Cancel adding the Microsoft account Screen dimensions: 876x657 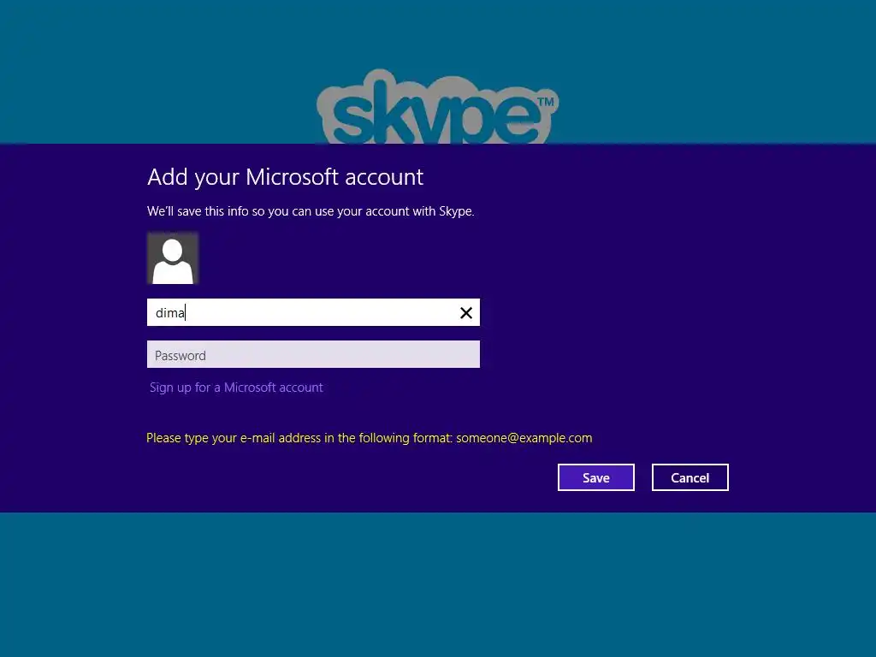[690, 477]
